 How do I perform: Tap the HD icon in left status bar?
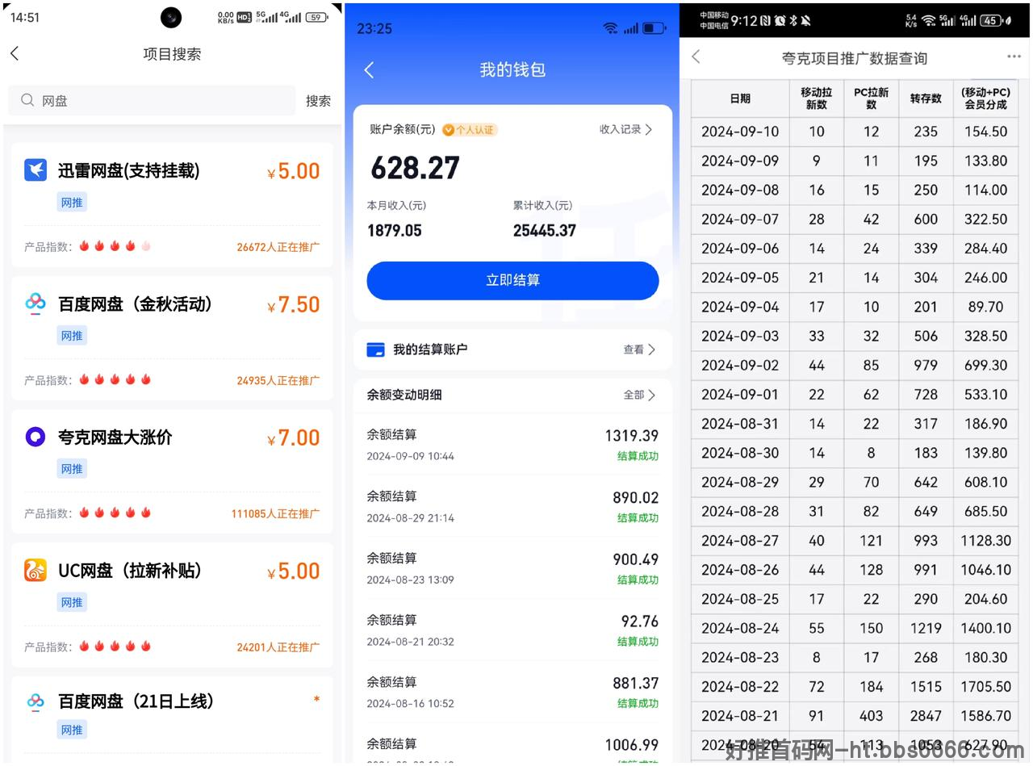tap(244, 17)
